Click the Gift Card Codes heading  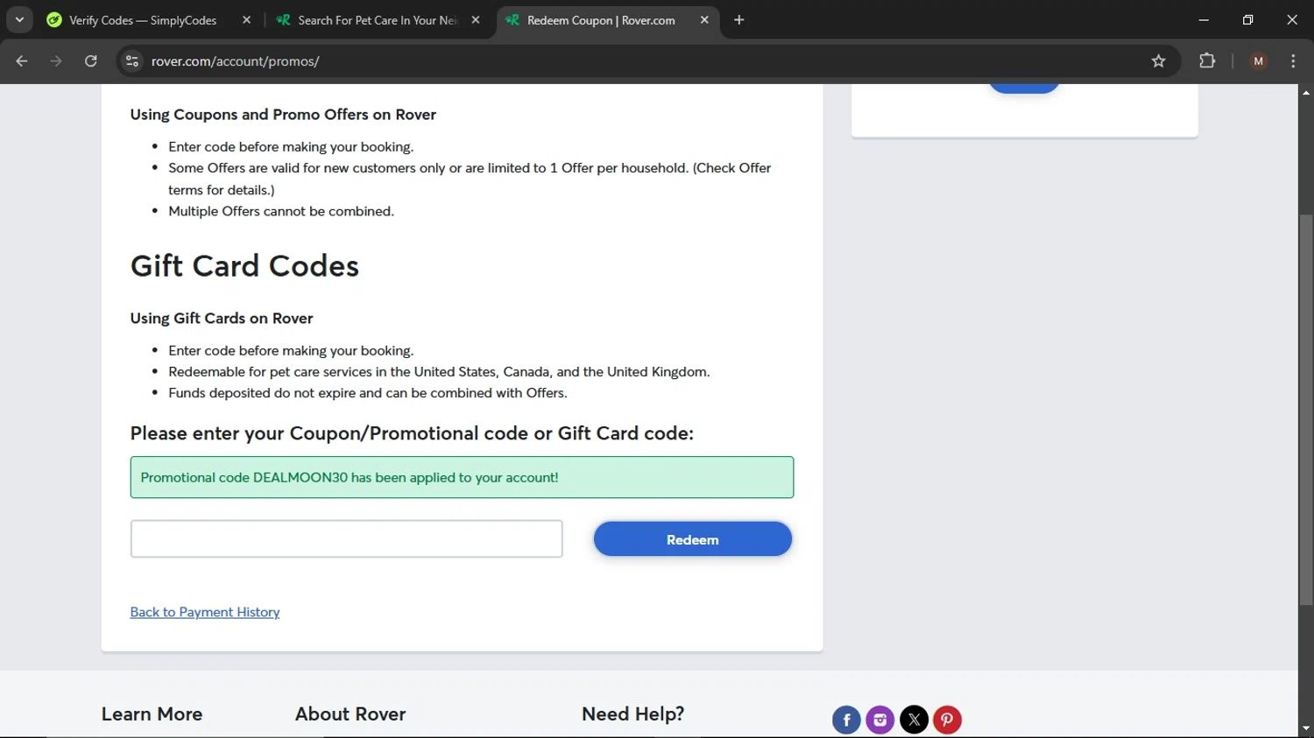[x=244, y=266]
